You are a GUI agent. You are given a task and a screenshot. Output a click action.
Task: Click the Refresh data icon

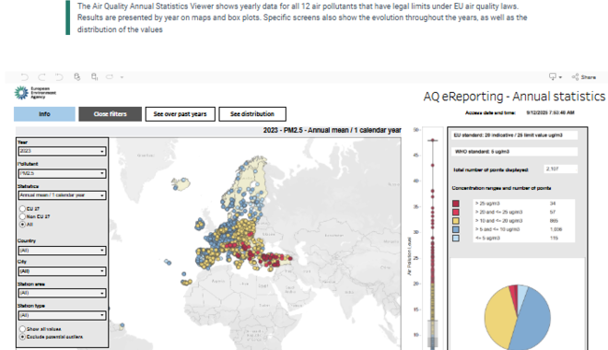click(x=77, y=76)
